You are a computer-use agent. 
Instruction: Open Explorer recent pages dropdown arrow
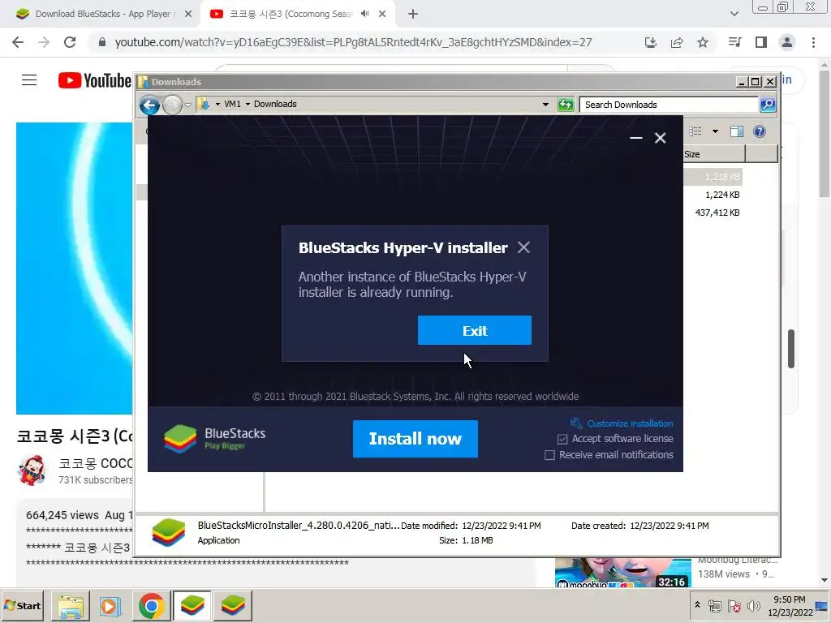click(187, 105)
